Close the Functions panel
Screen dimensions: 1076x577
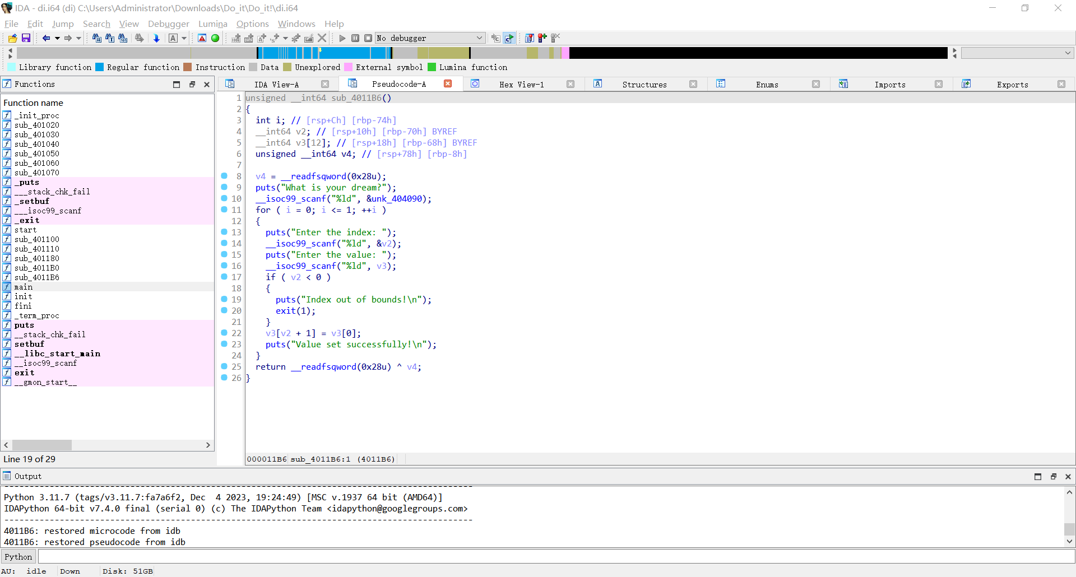click(207, 84)
